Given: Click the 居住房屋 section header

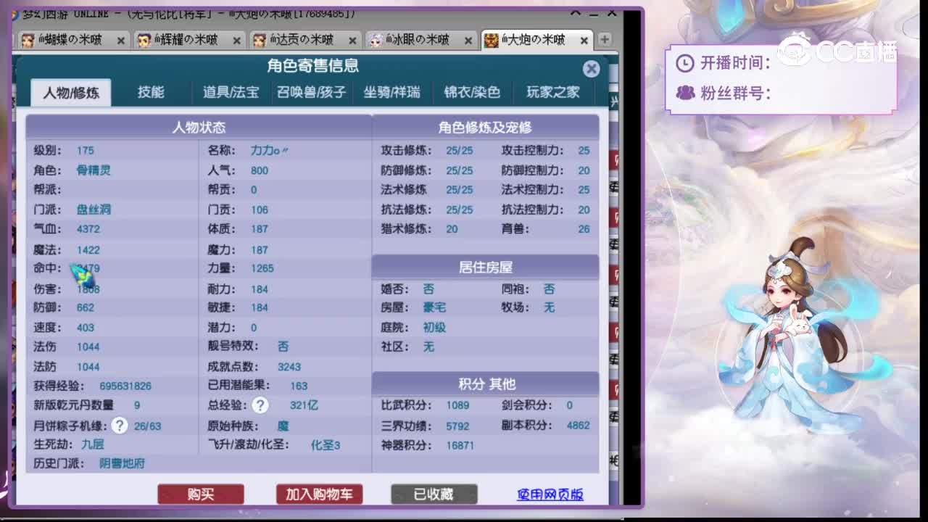Looking at the screenshot, I should click(485, 268).
